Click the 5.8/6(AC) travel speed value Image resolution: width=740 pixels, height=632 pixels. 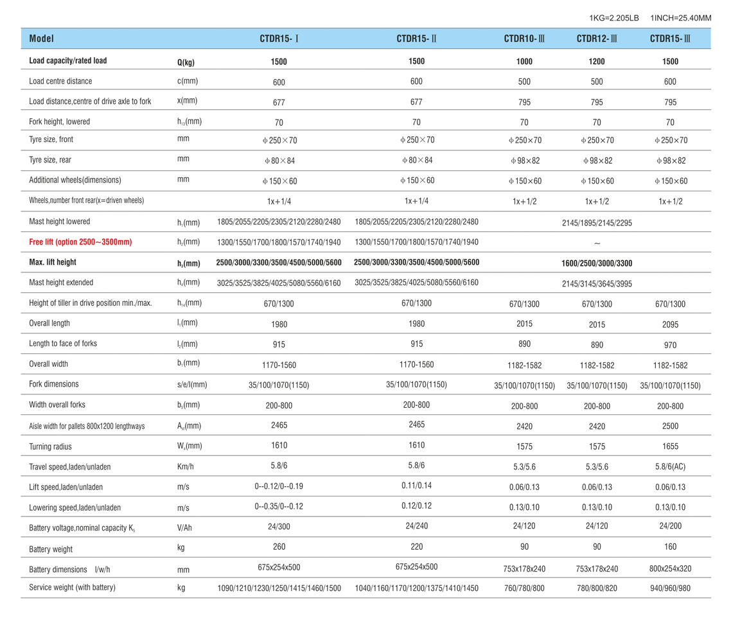point(670,467)
